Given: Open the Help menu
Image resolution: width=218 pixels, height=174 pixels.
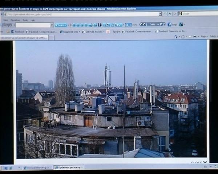Looking at the screenshot, I should [33, 20].
